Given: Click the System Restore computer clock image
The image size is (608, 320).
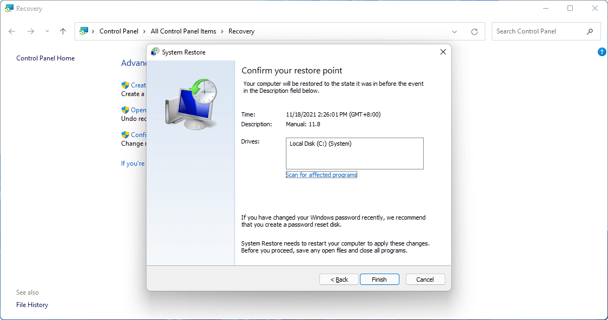Looking at the screenshot, I should point(191,104).
